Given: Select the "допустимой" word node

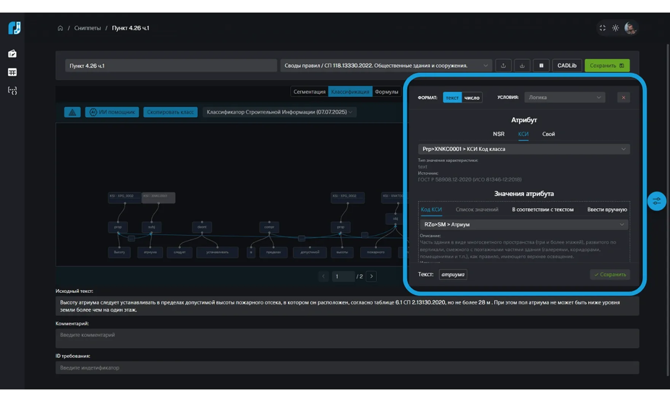Looking at the screenshot, I should click(310, 252).
